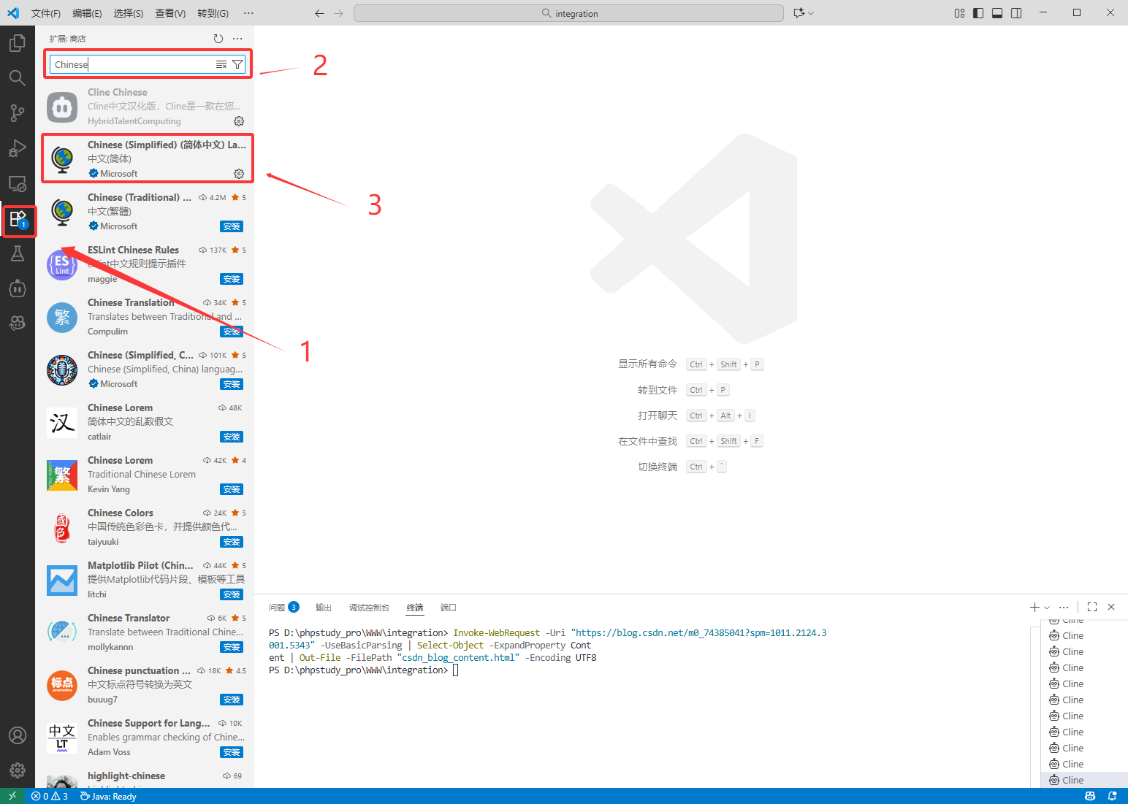
Task: Open errors and warnings status indicator
Action: point(50,796)
